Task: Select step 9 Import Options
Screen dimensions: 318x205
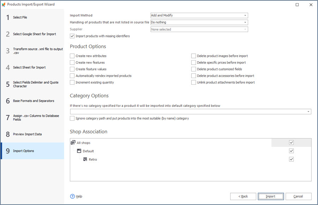Action: tap(32, 151)
